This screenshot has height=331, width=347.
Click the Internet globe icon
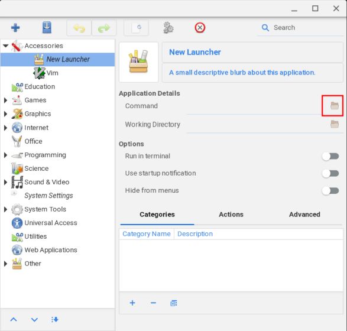pos(17,128)
